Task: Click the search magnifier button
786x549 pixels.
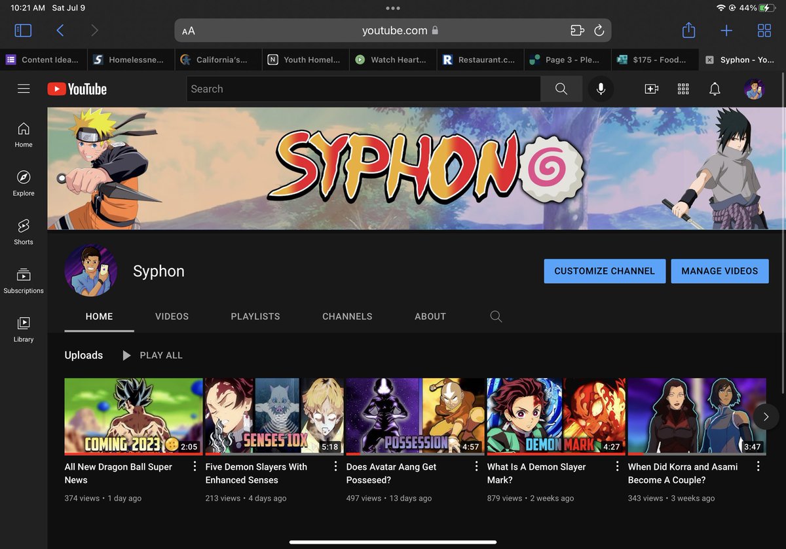Action: tap(561, 89)
